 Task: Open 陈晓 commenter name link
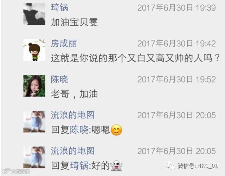tap(59, 79)
